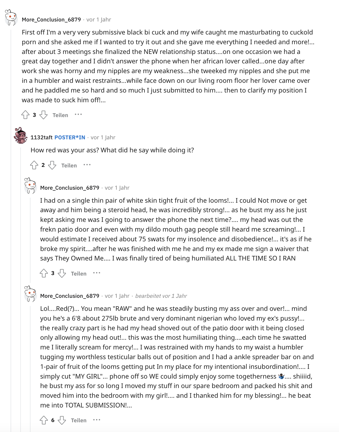
Task: Downvote the top comment by More_Conclusion_6879
Action: tap(43, 115)
